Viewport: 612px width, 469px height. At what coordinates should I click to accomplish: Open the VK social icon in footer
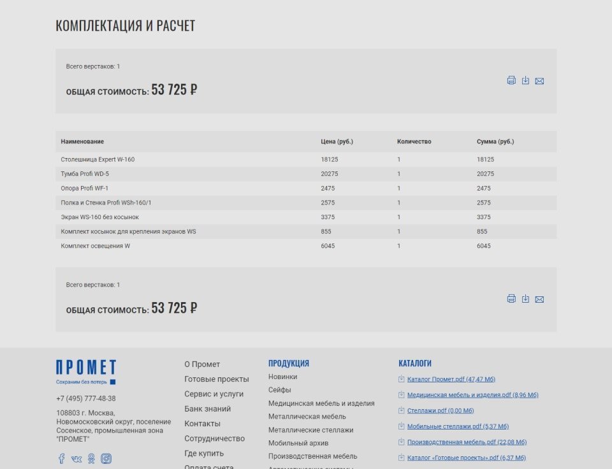pos(76,459)
